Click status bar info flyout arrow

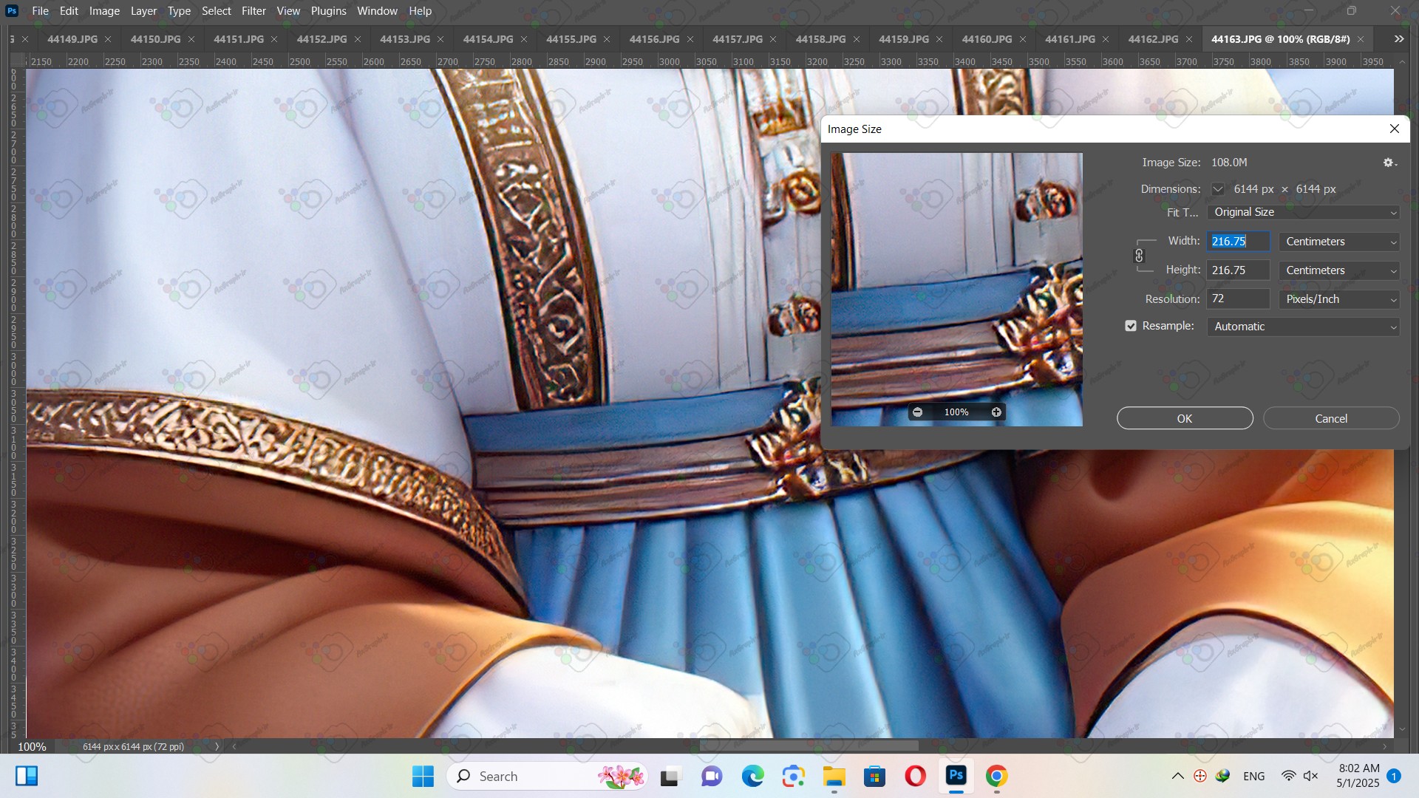click(217, 746)
